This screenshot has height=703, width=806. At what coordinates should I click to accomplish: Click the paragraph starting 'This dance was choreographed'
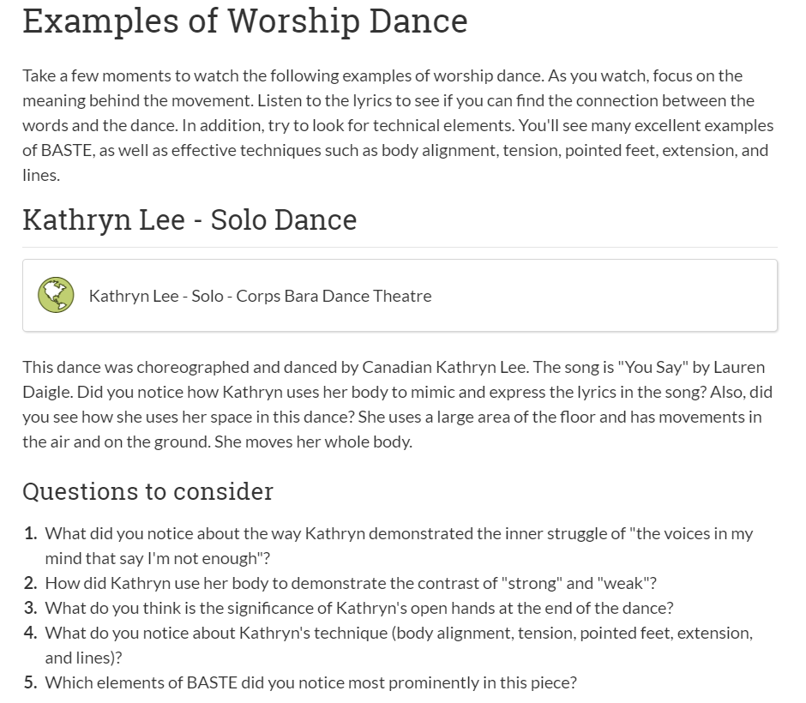click(x=399, y=405)
